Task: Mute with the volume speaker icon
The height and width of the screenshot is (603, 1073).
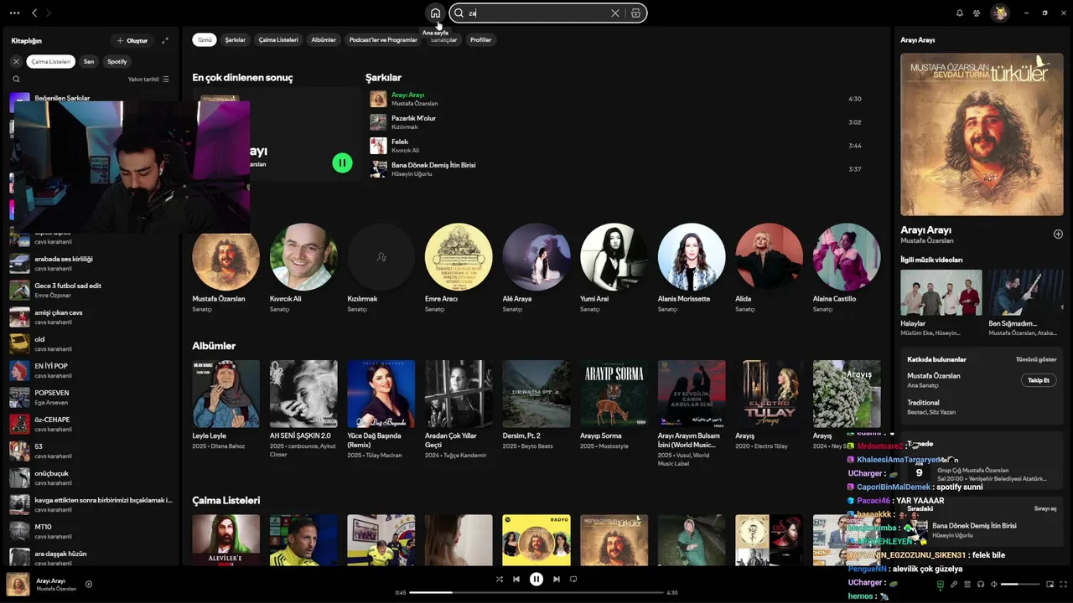Action: [994, 585]
